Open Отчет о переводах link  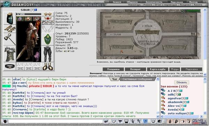pyautogui.click(x=166, y=5)
